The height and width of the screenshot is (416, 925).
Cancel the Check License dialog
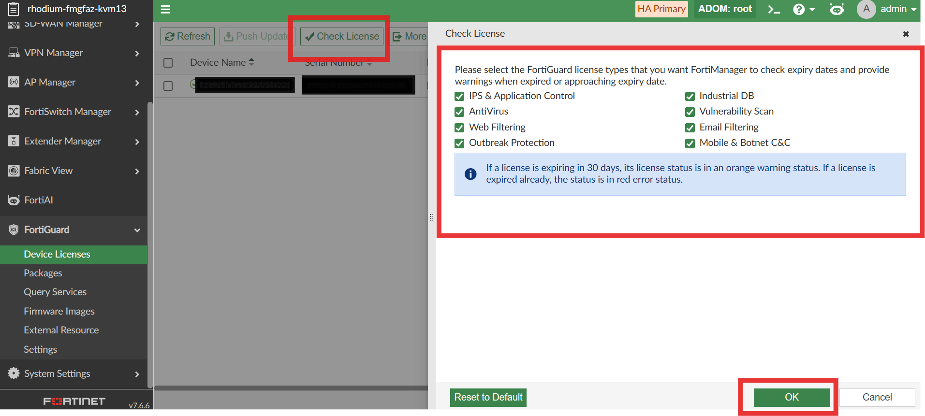(877, 397)
